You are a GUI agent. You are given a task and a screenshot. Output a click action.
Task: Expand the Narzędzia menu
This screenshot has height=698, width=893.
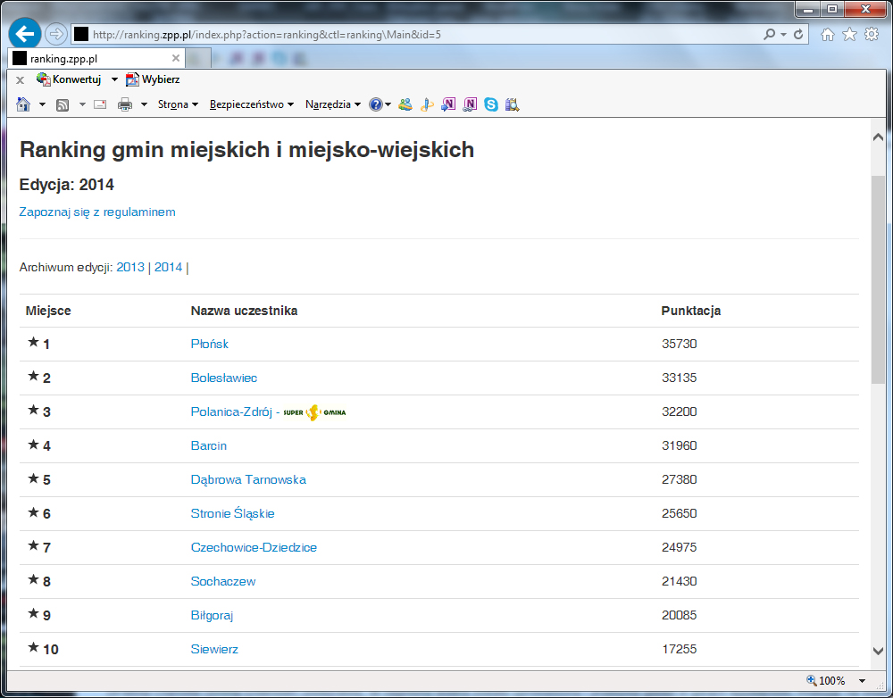click(331, 104)
